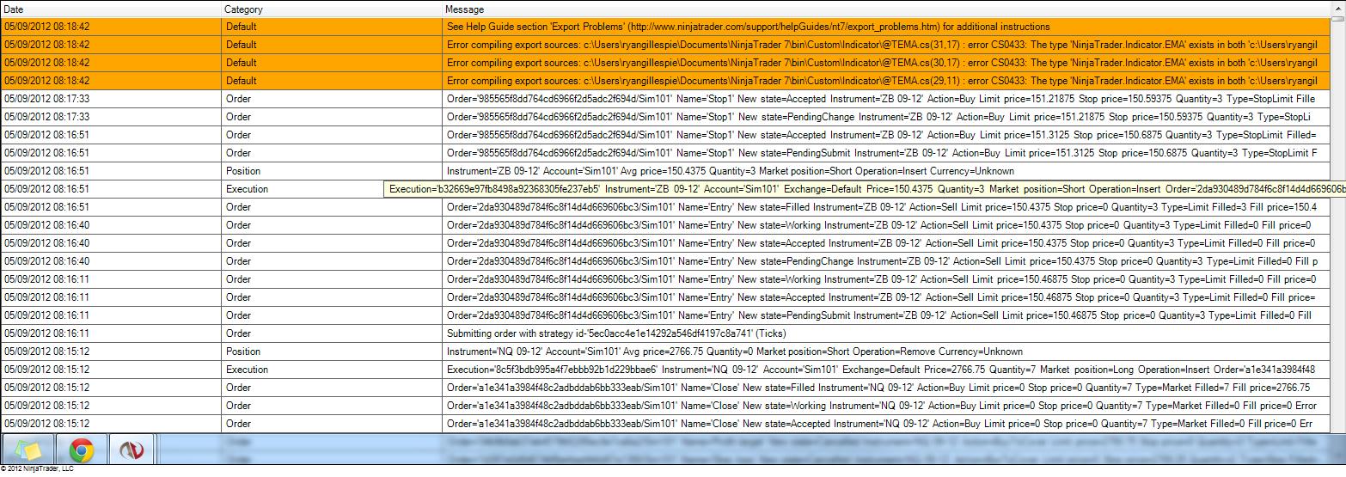This screenshot has height=477, width=1346.
Task: Click the date cell of the Stop1 PendingChange row
Action: [111, 117]
